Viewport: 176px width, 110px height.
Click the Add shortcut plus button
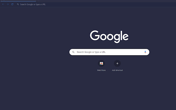[117, 64]
